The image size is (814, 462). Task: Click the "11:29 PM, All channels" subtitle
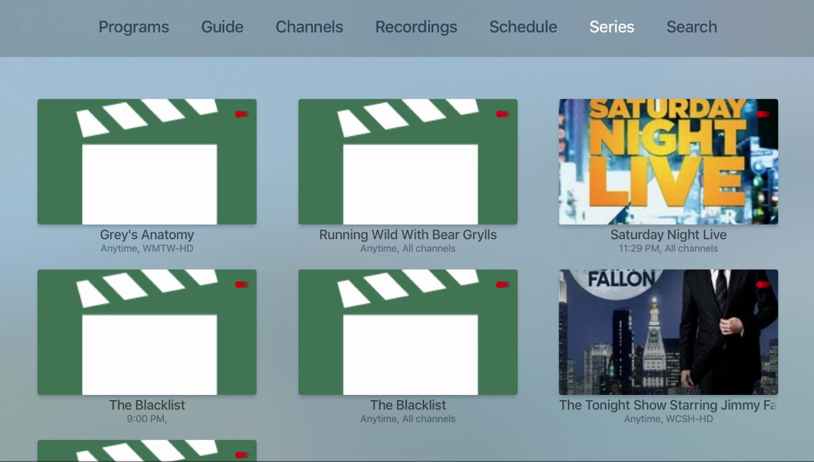(669, 249)
